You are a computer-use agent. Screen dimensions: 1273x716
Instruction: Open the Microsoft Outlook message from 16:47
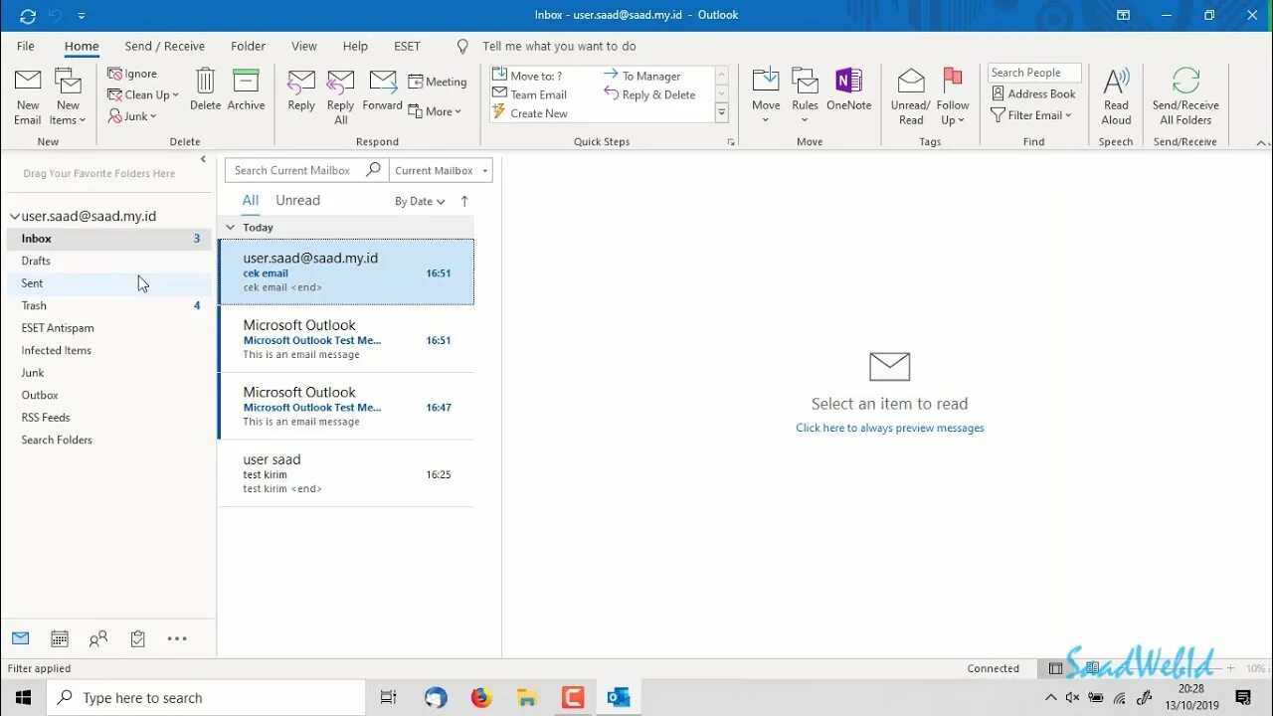coord(346,407)
